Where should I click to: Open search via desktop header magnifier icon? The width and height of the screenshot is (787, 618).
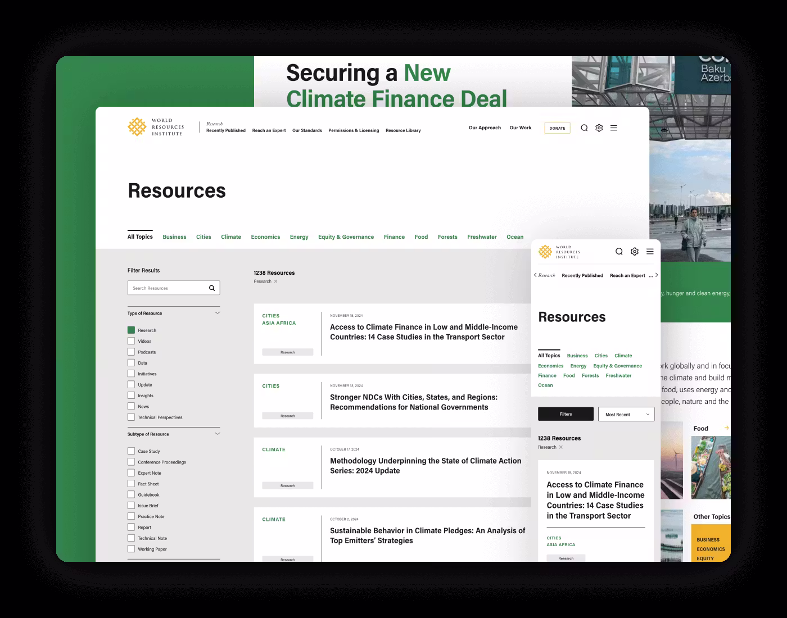click(584, 128)
